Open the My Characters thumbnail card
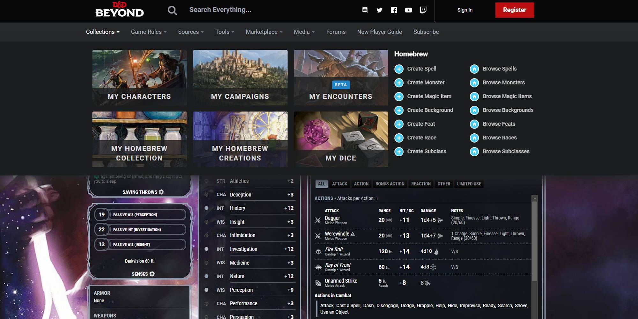638x319 pixels. (139, 78)
